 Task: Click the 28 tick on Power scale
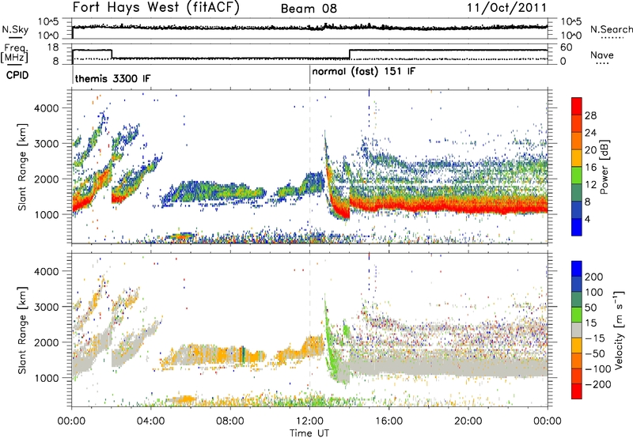click(x=590, y=115)
